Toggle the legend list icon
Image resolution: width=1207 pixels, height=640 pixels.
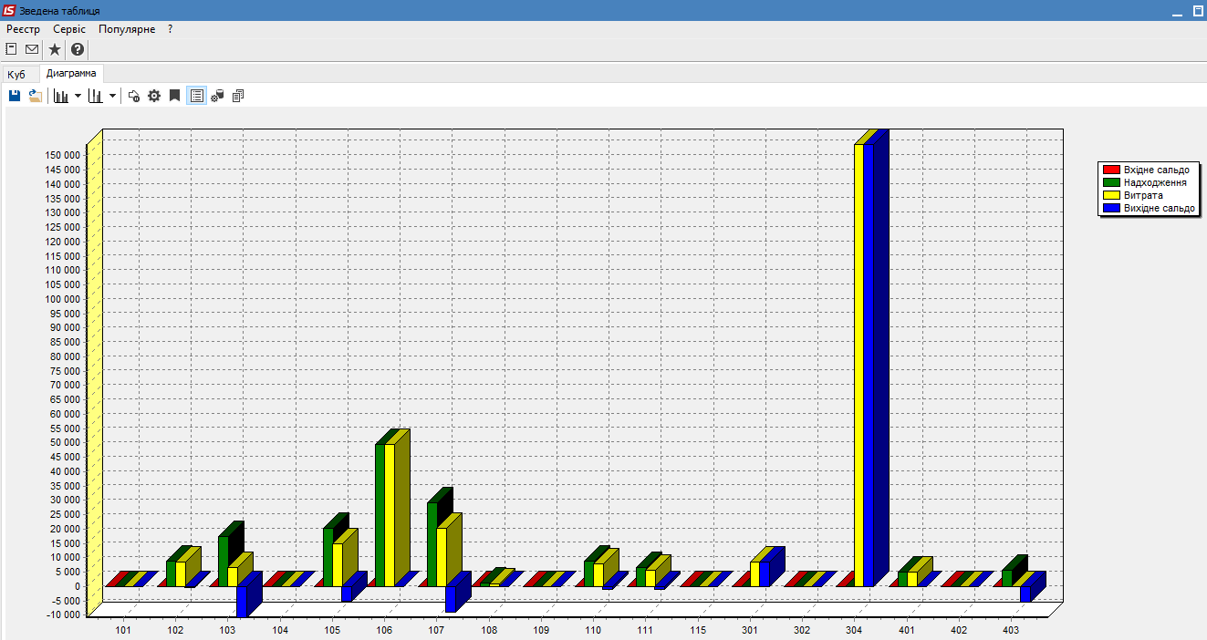[x=196, y=96]
